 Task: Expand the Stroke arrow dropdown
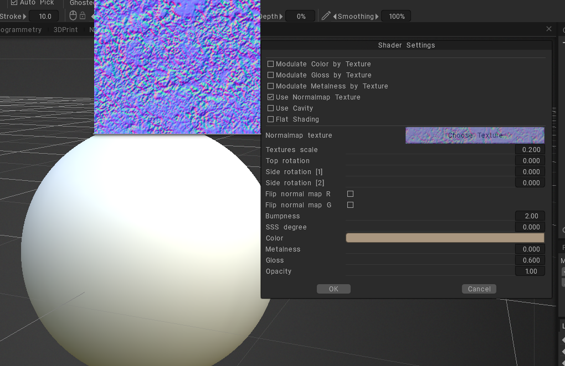tap(24, 17)
